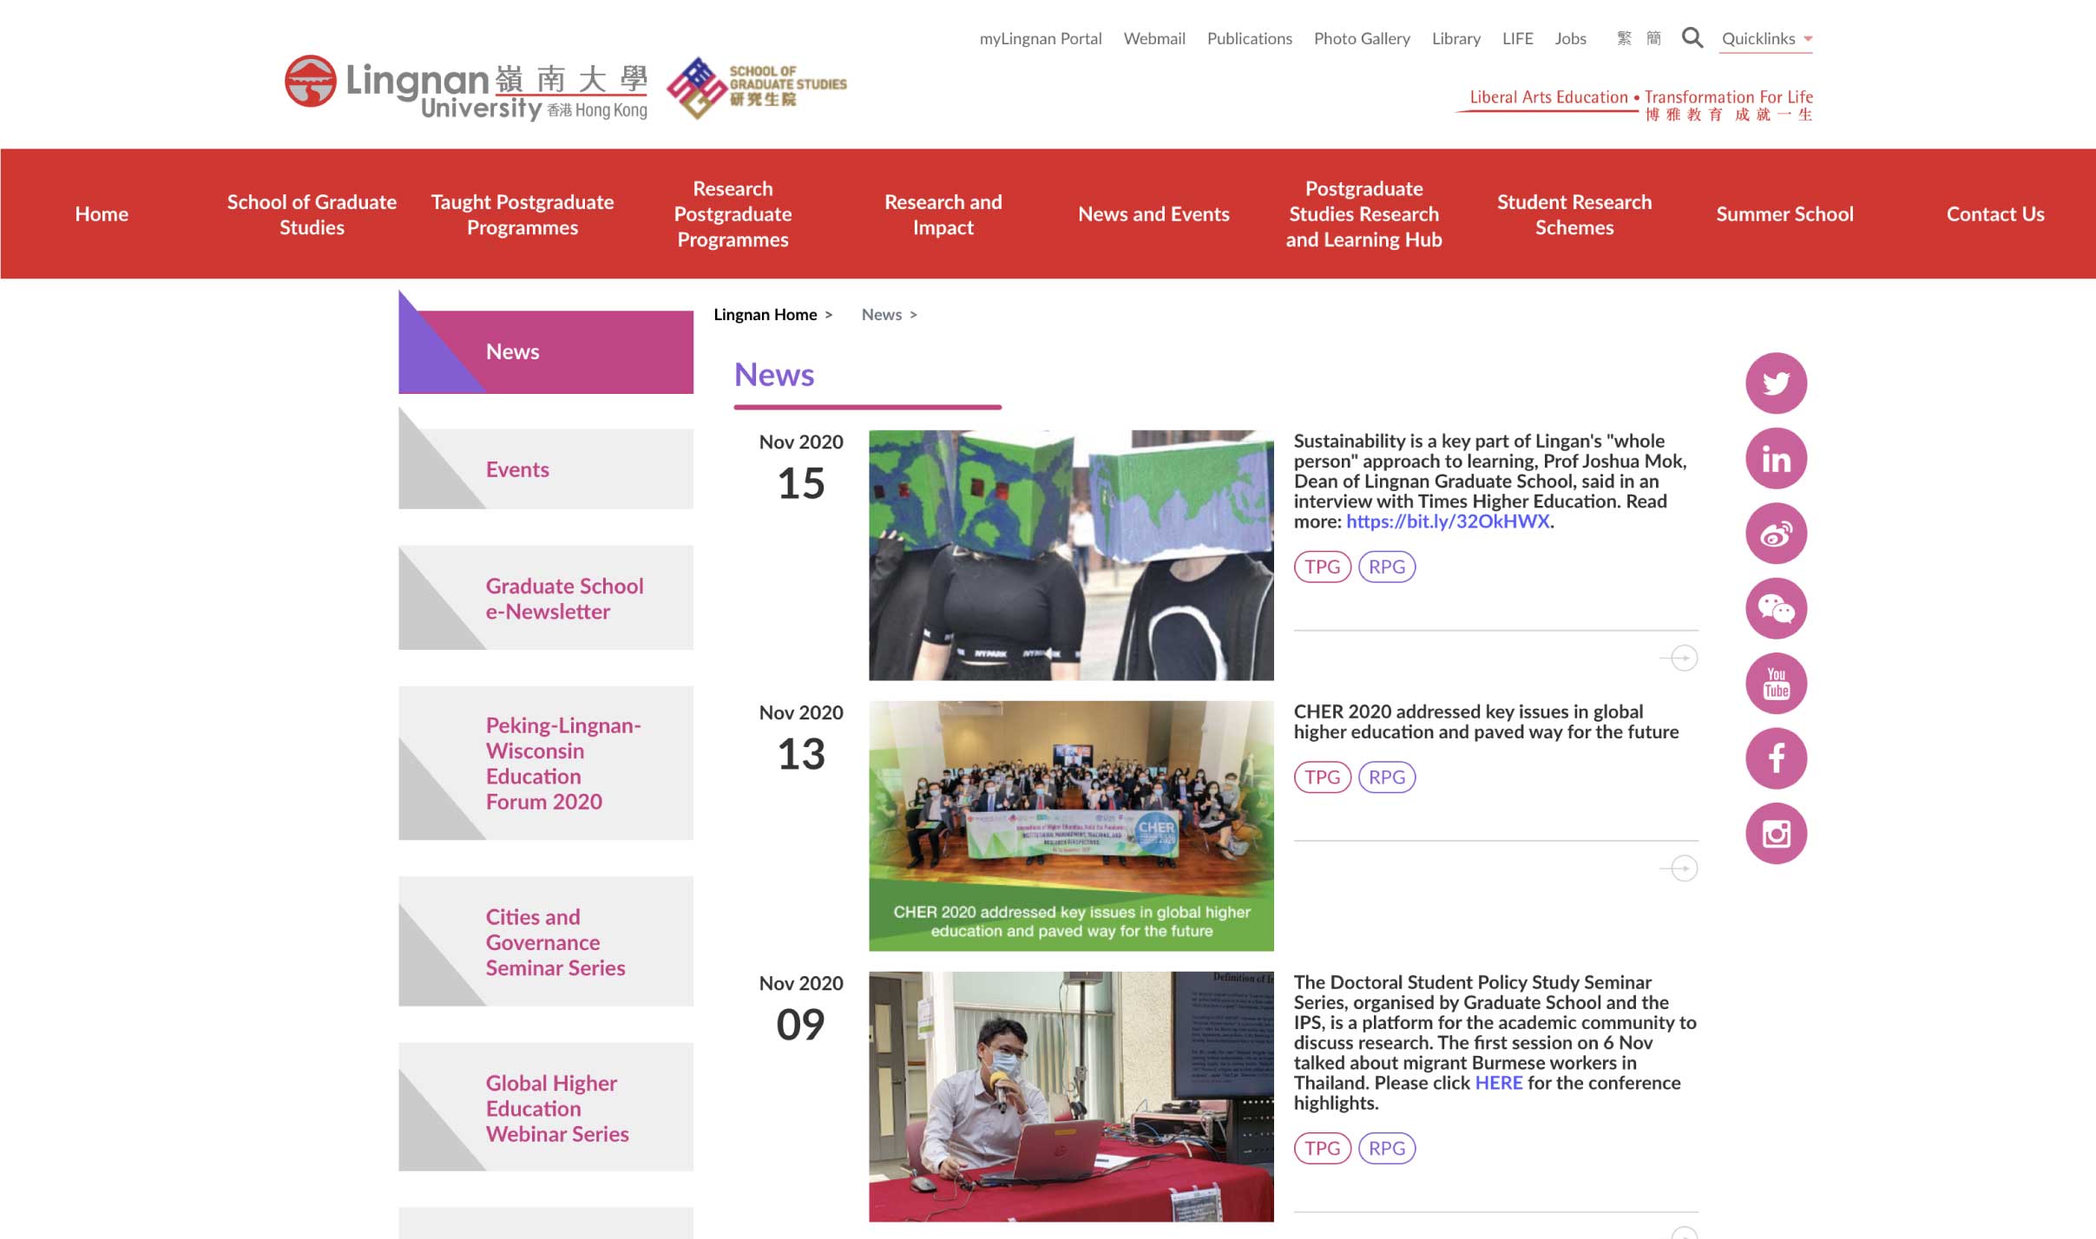
Task: Click the bit.ly/32OkHWX link
Action: pos(1447,521)
